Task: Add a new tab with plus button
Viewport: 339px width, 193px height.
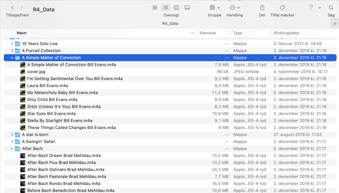Action: tap(335, 24)
